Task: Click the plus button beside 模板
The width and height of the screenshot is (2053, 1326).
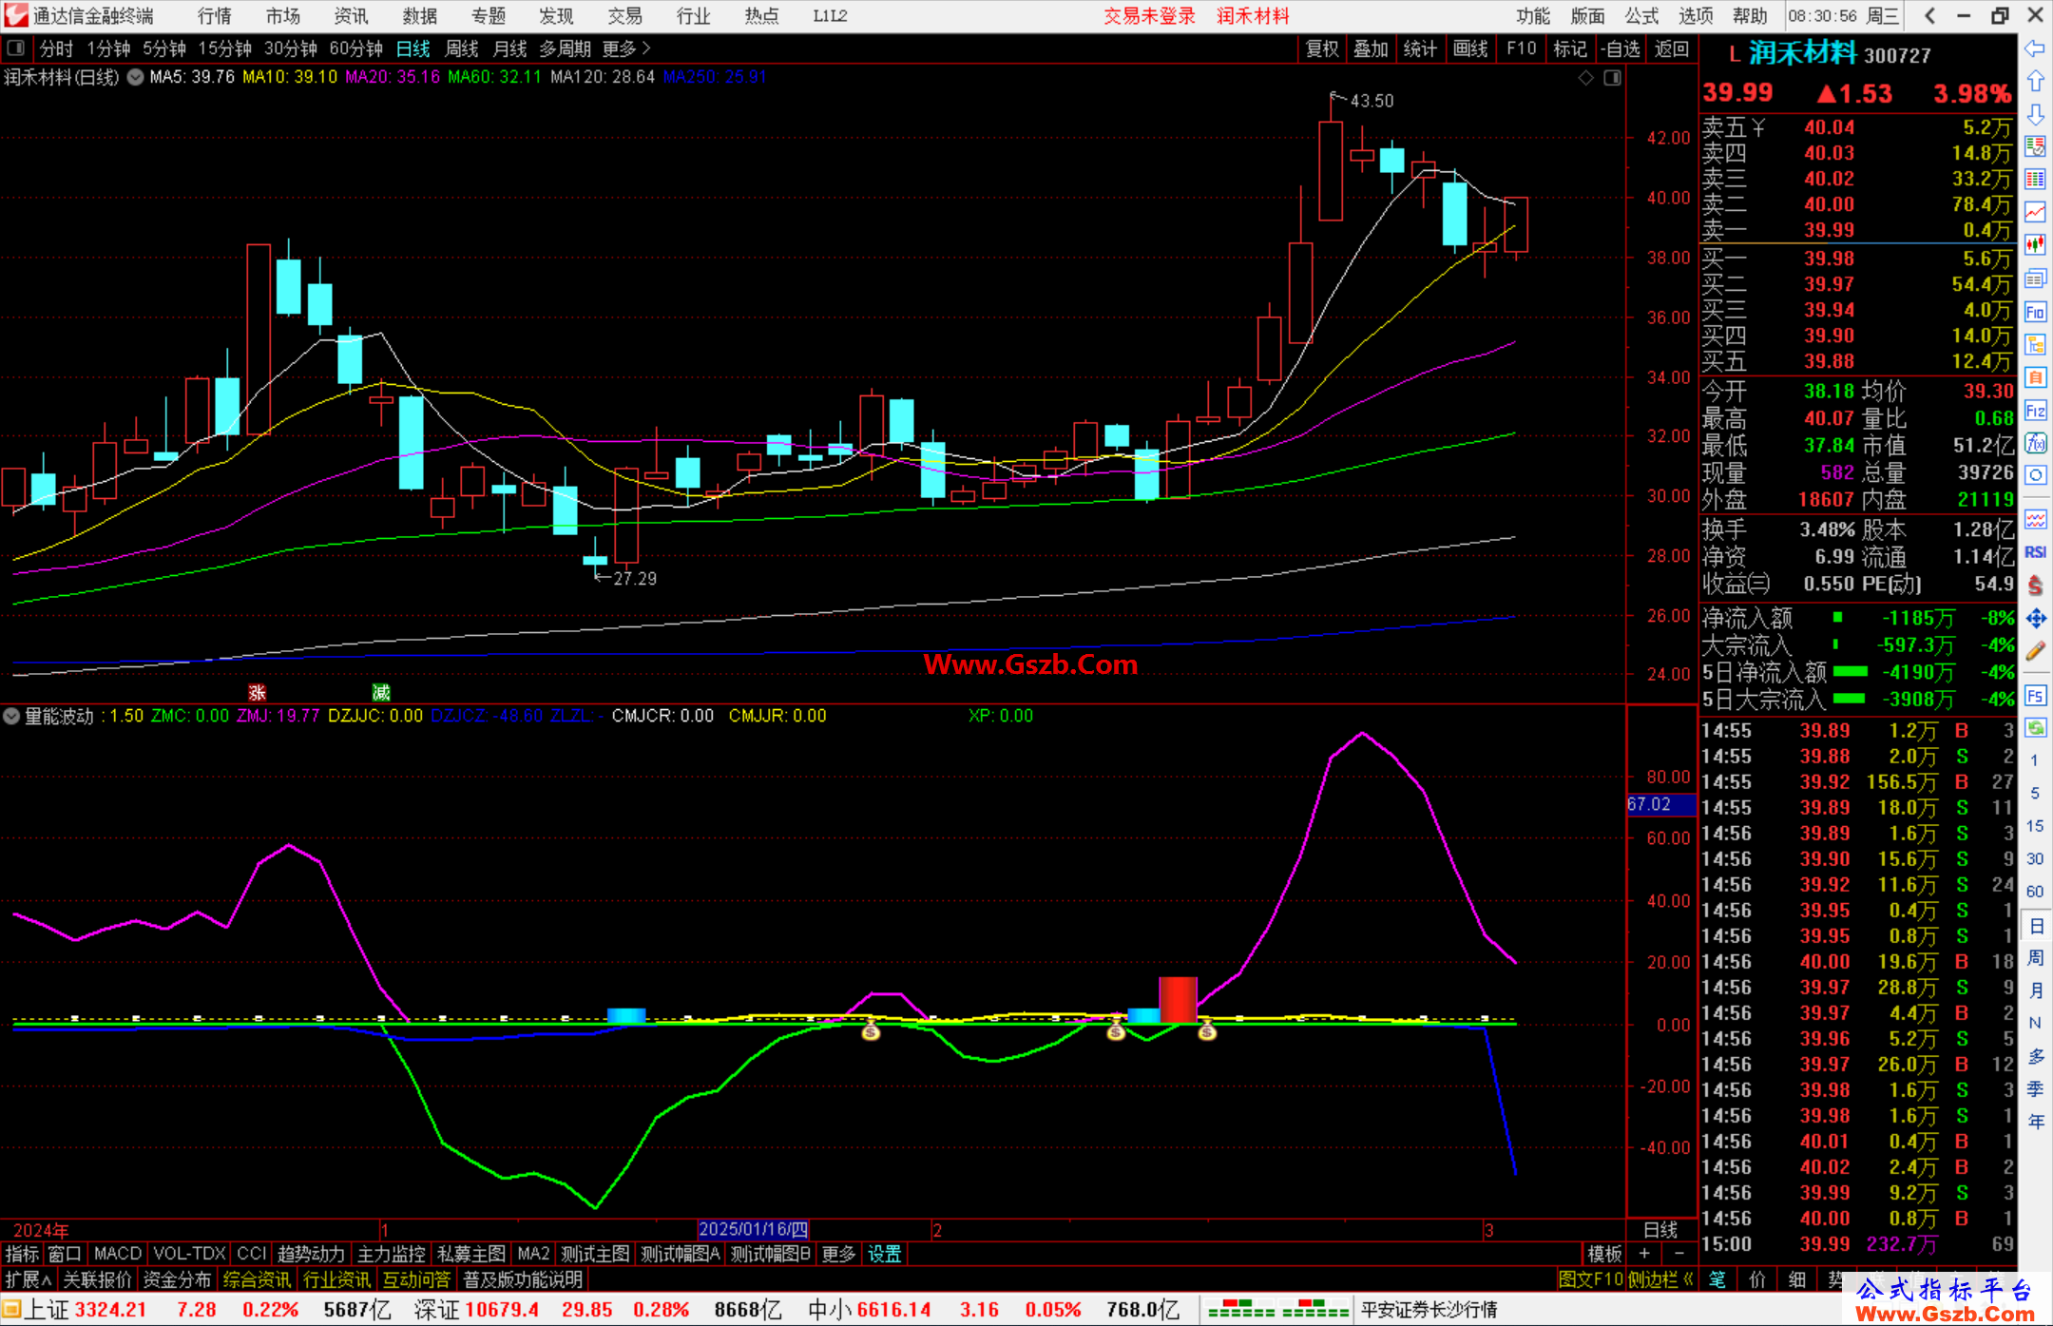Action: pos(1644,1254)
